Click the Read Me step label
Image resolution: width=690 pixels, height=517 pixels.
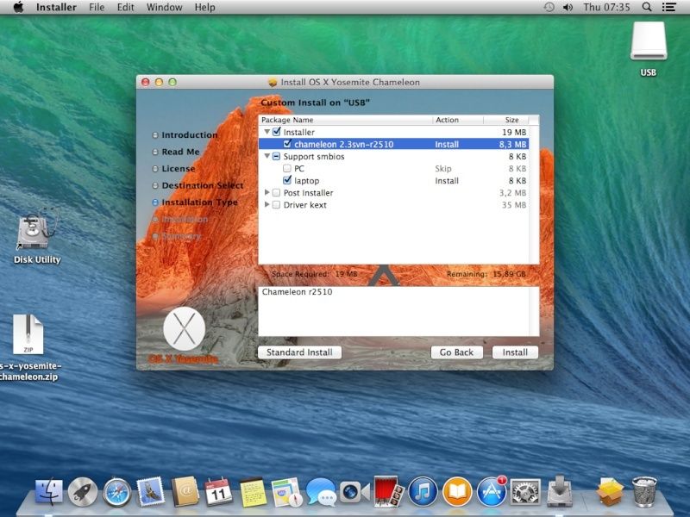[x=180, y=152]
